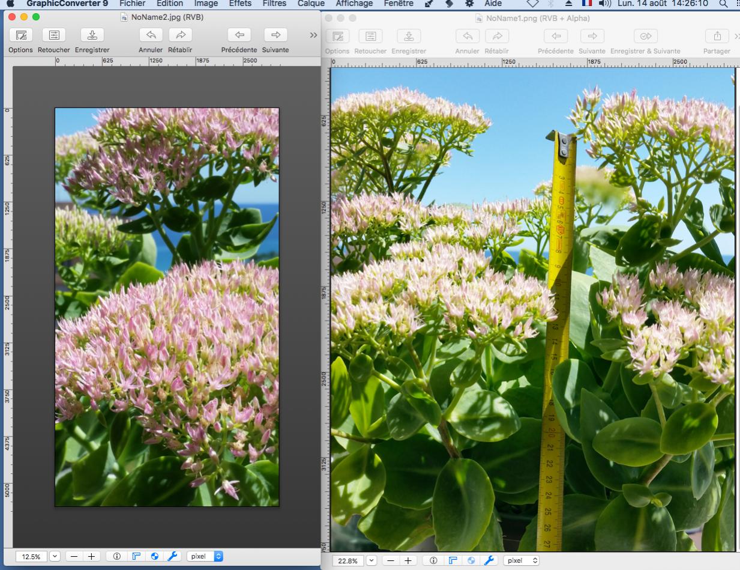Open the Affichage menu
The height and width of the screenshot is (570, 740).
point(354,4)
